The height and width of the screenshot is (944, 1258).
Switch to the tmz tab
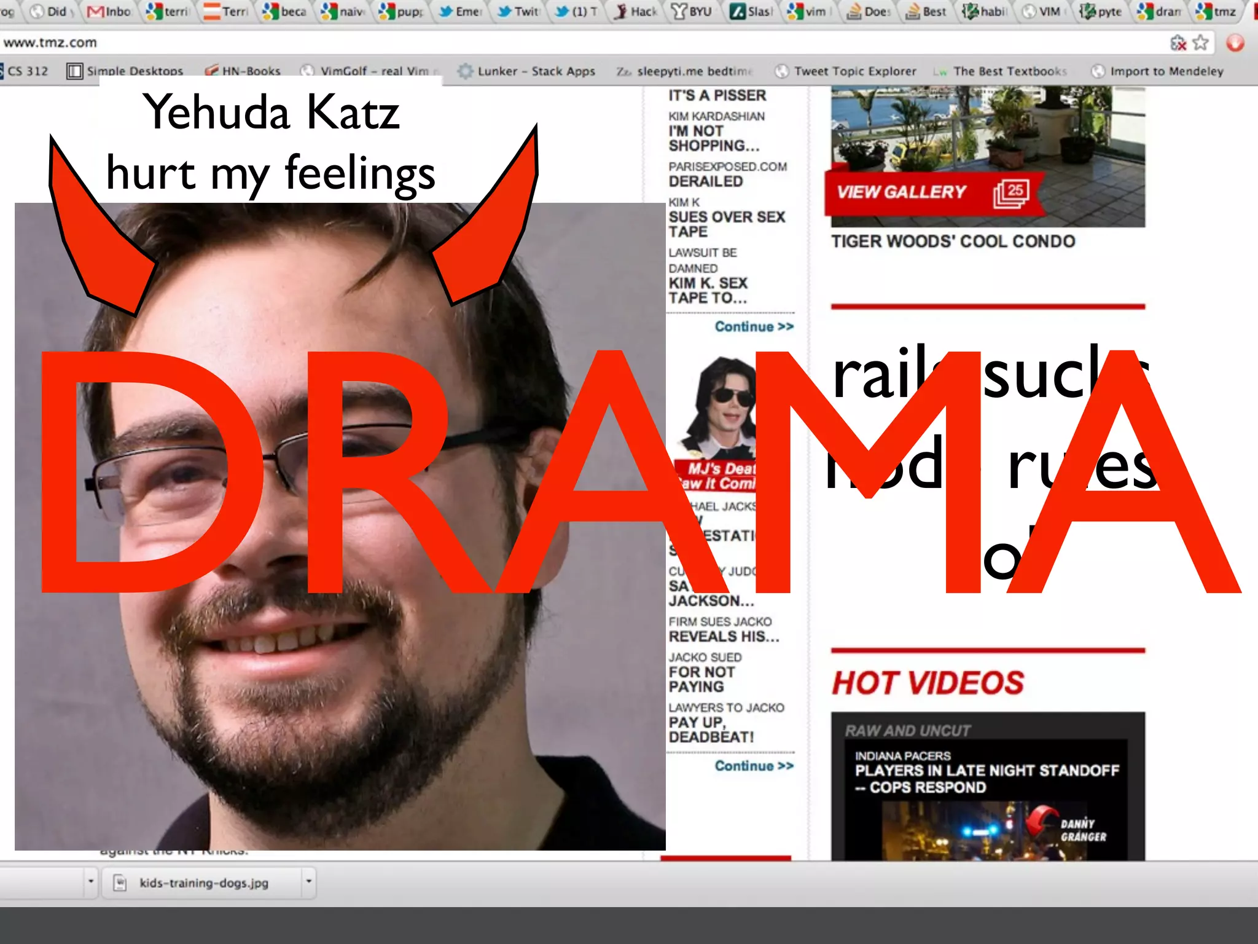(1217, 12)
